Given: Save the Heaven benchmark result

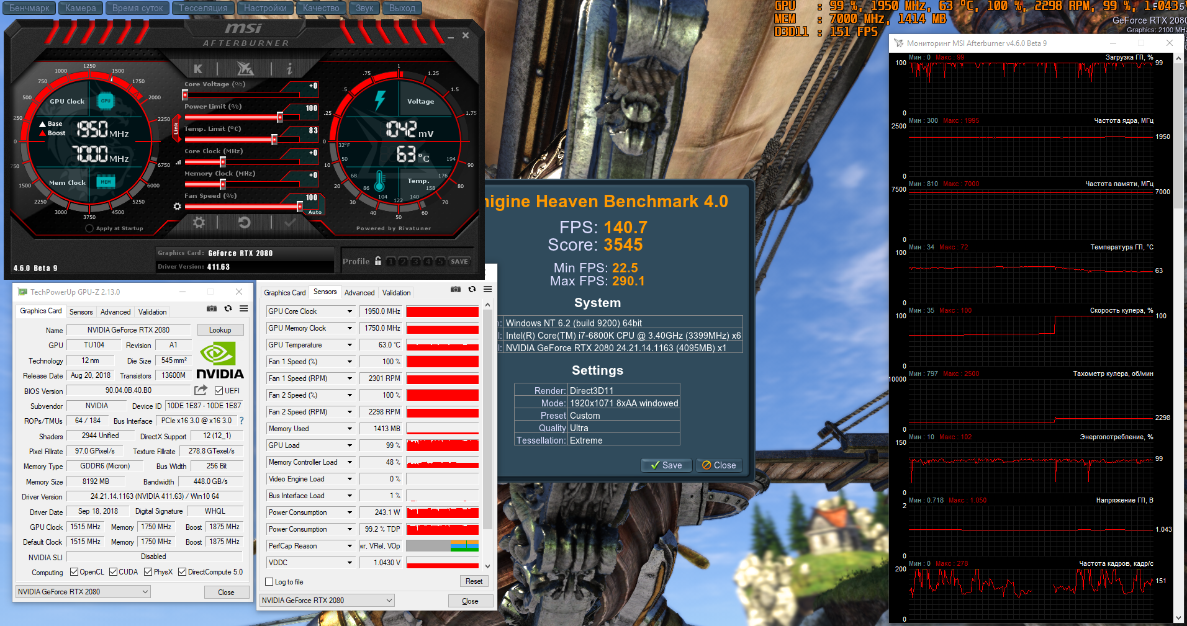Looking at the screenshot, I should [666, 465].
